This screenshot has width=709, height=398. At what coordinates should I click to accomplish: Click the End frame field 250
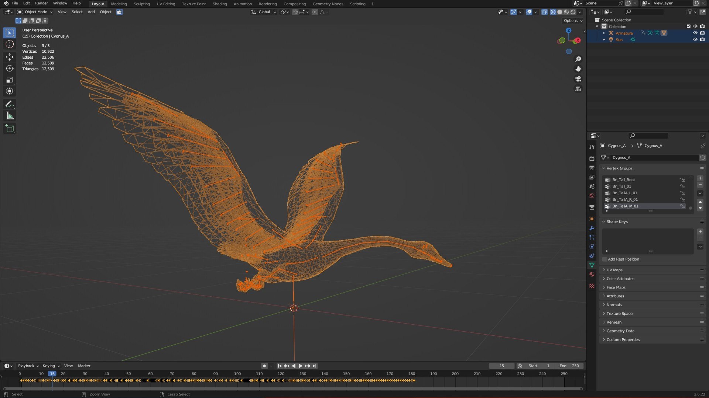click(x=569, y=366)
